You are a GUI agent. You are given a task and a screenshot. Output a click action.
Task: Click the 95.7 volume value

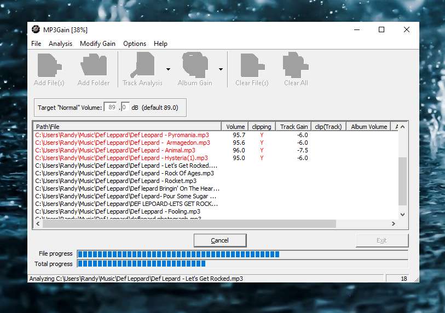(x=239, y=135)
